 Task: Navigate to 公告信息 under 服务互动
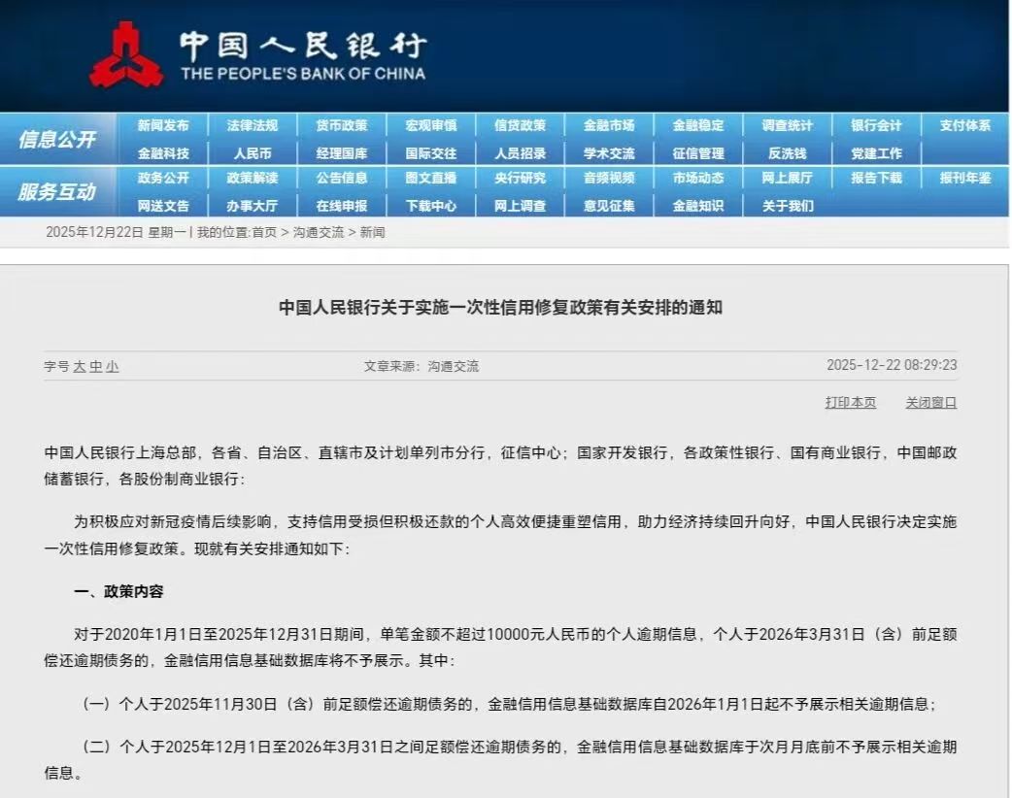click(x=342, y=179)
